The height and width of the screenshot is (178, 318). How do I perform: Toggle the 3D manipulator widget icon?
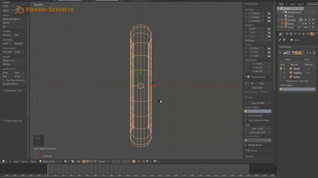[84, 162]
